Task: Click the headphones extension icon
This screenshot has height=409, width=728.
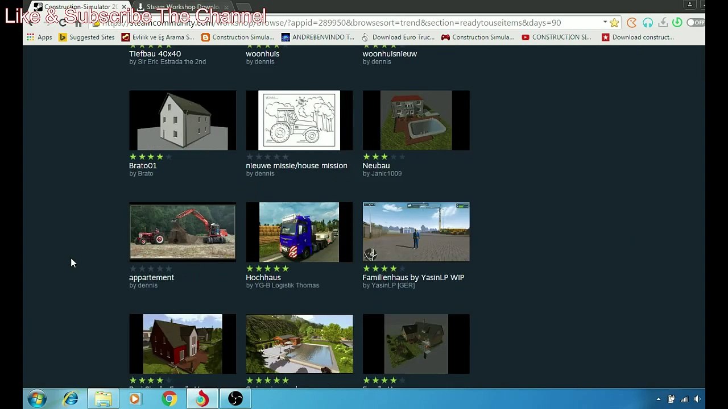Action: tap(648, 23)
